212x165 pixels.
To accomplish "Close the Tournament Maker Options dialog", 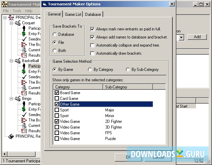I will [172, 4].
